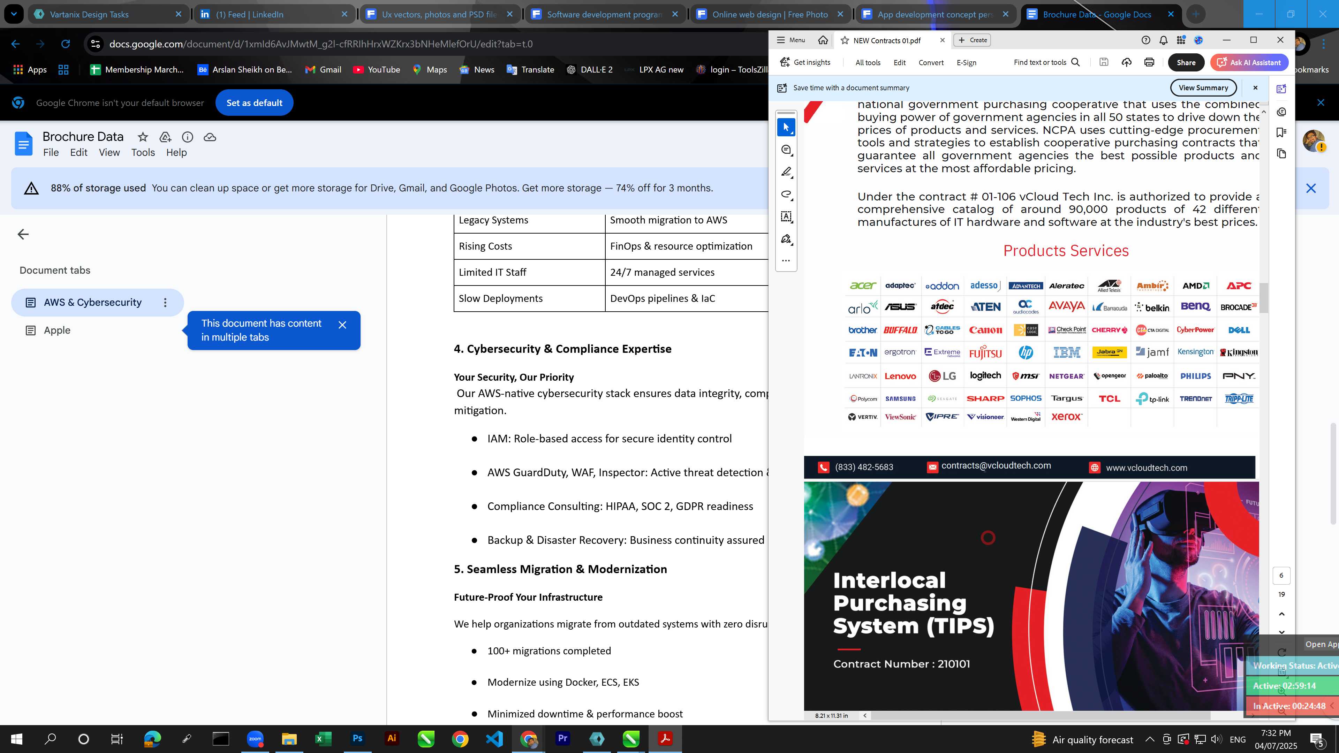Click Ask AI Assistant button

pos(1249,62)
